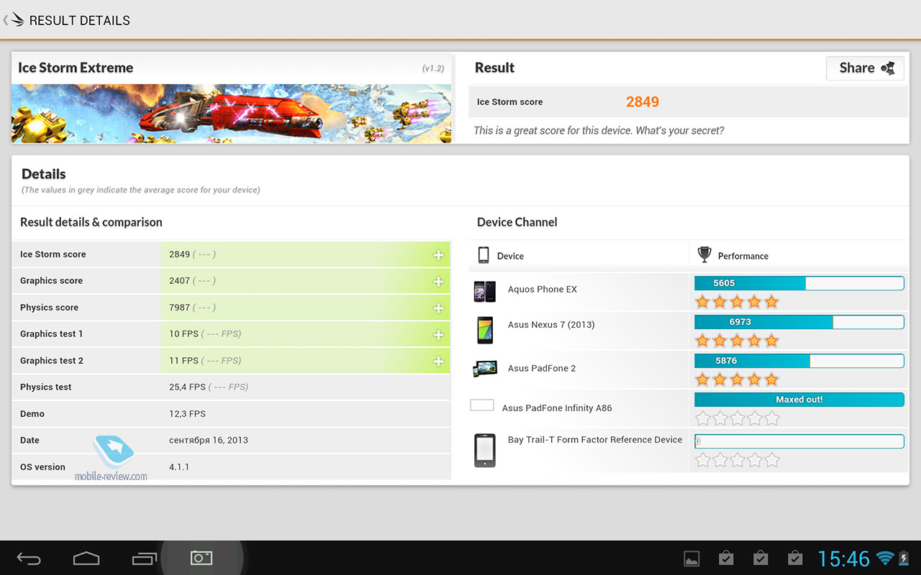Open the Ice Storm Extreme banner image
Viewport: 921px width, 575px height.
231,114
